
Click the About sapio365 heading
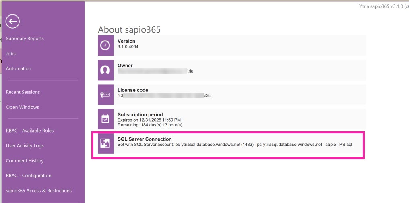(x=129, y=29)
